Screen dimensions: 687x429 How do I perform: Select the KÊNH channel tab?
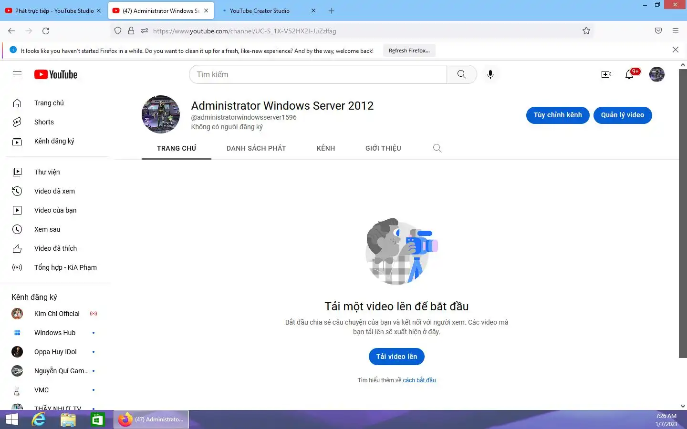[326, 148]
